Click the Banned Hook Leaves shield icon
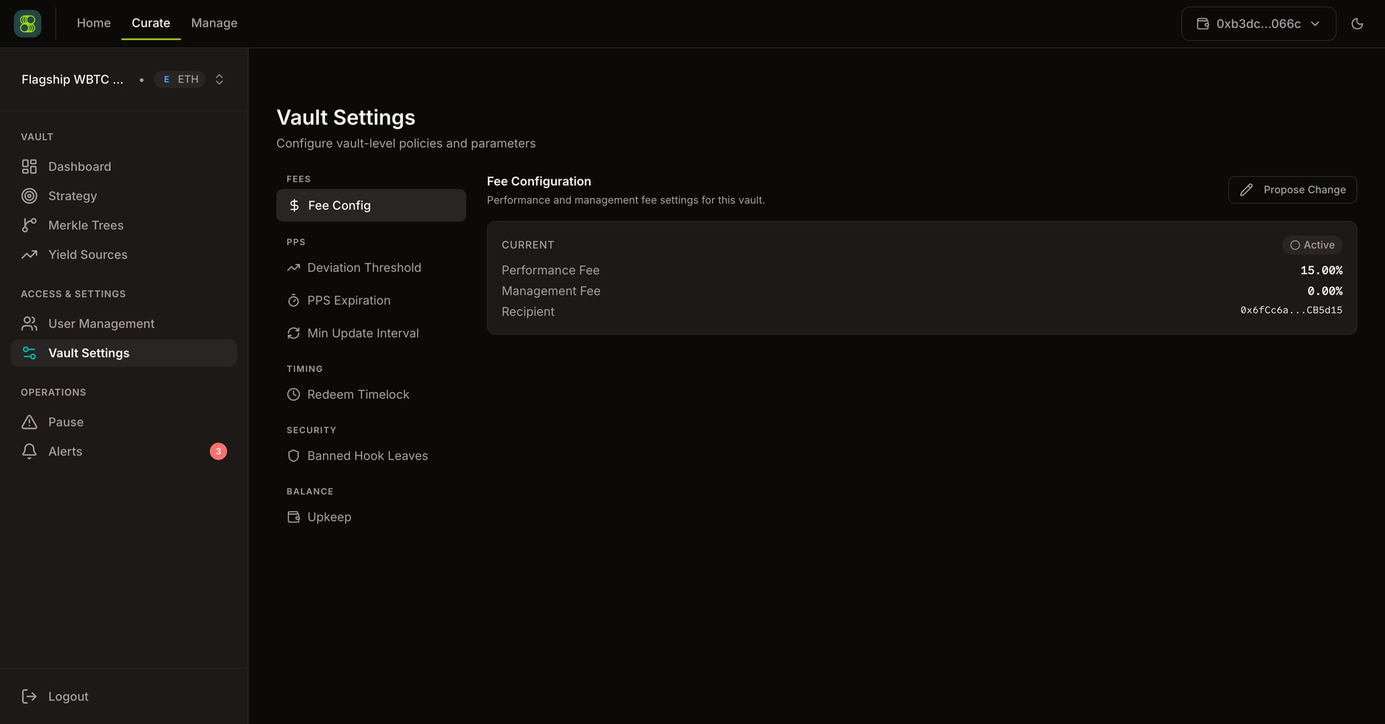Viewport: 1385px width, 724px height. coord(294,456)
